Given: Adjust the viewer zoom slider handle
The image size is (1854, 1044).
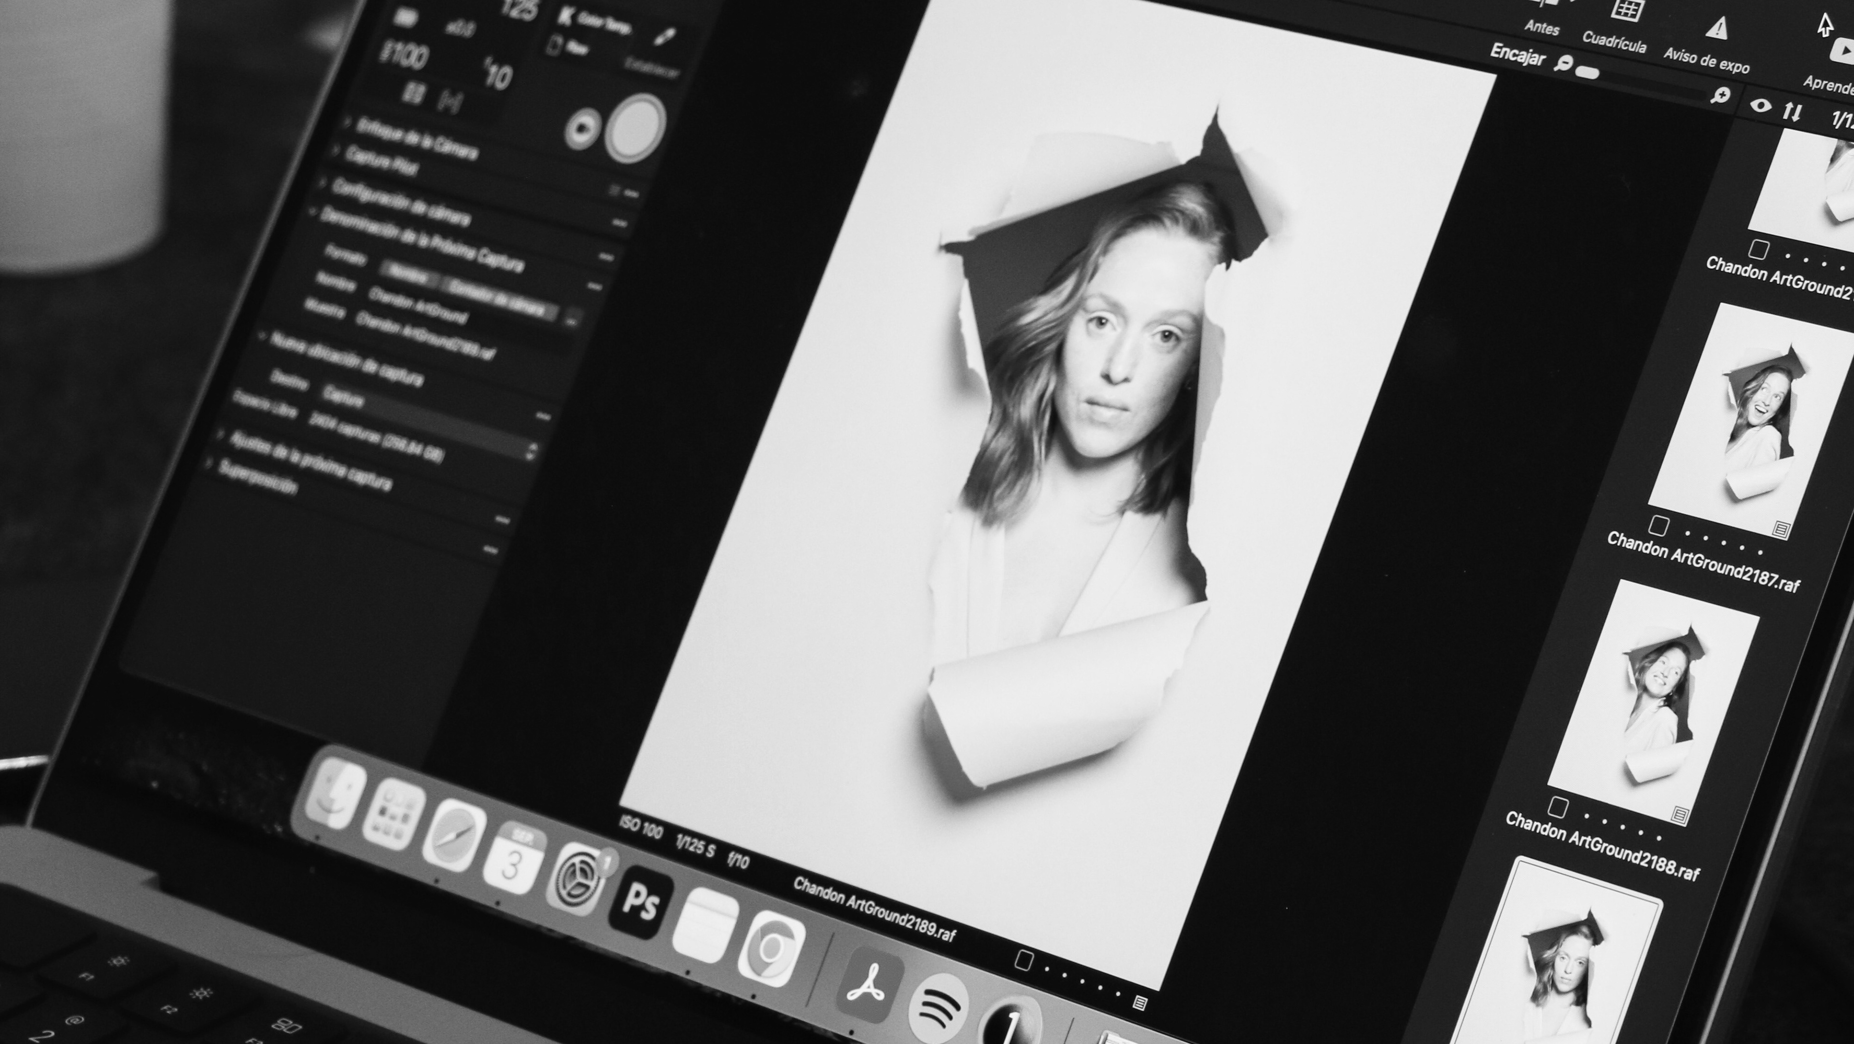Looking at the screenshot, I should [x=1587, y=72].
